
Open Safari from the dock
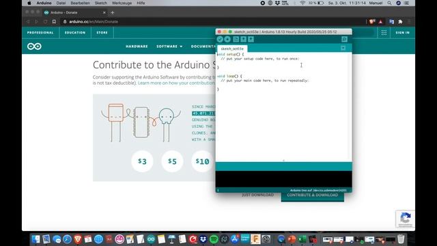[x=67, y=239]
